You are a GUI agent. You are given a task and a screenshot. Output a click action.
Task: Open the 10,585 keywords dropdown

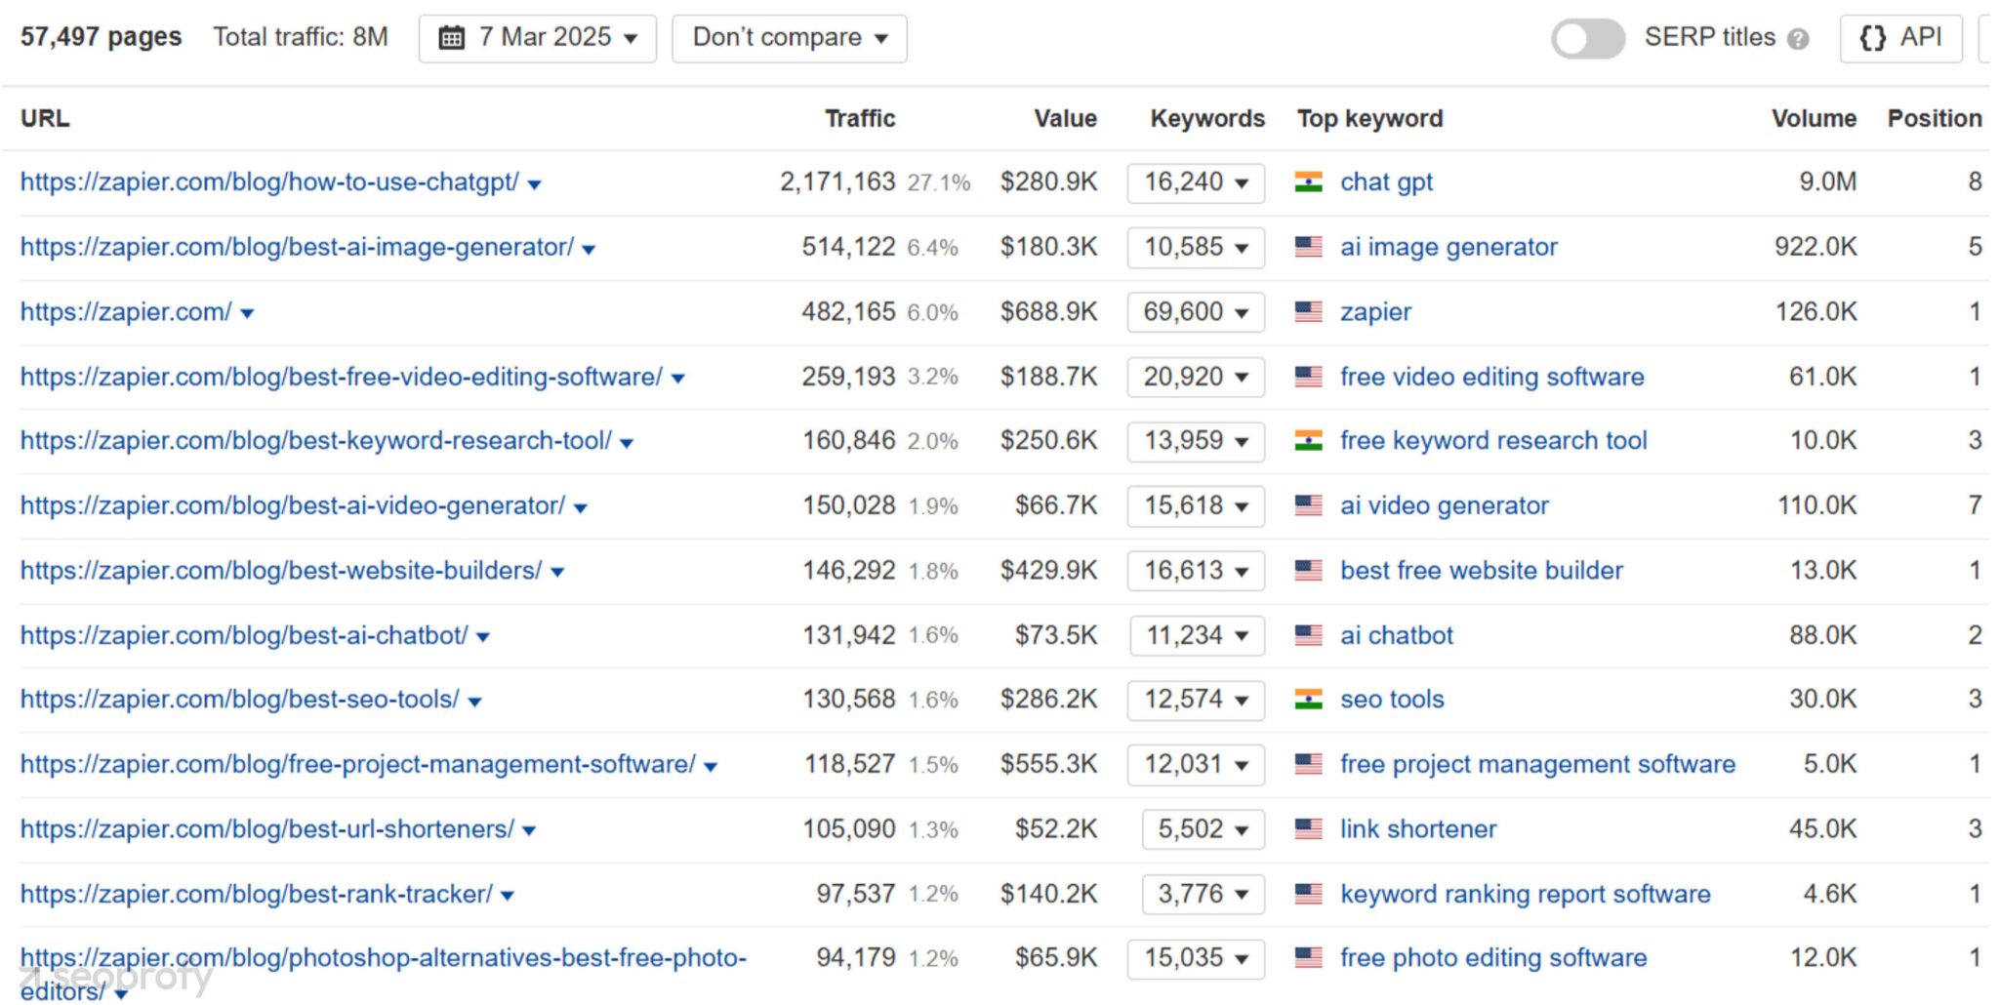click(1196, 247)
